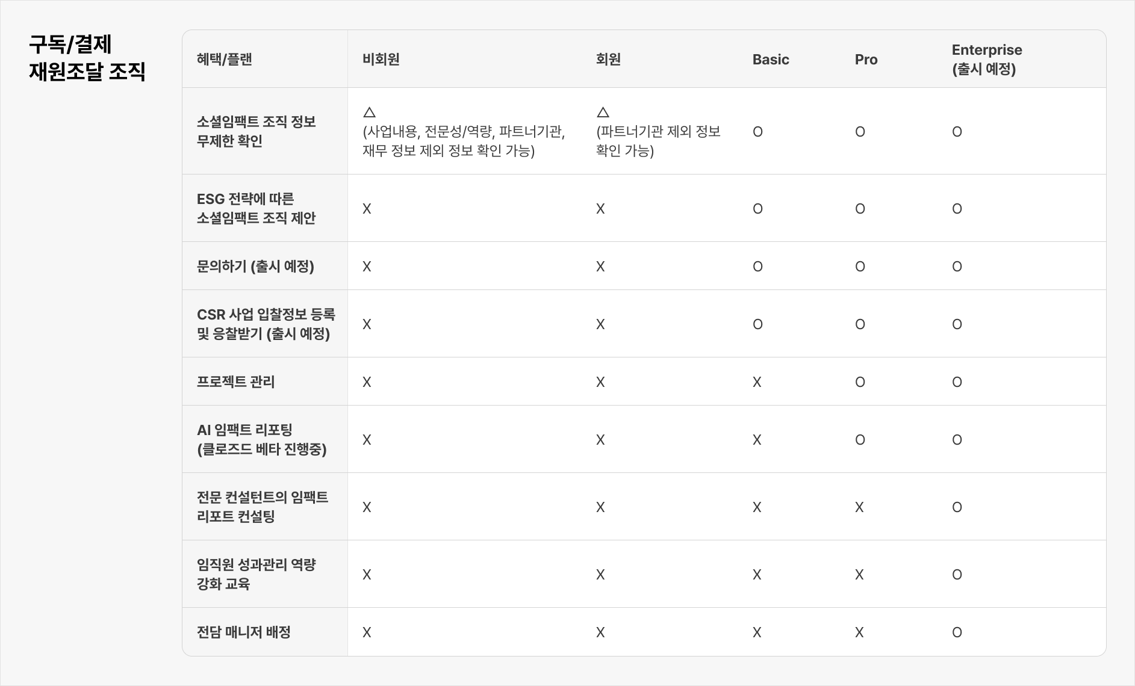
Task: Click Pro's O mark for AI 임팩트 리포팅
Action: click(x=860, y=440)
